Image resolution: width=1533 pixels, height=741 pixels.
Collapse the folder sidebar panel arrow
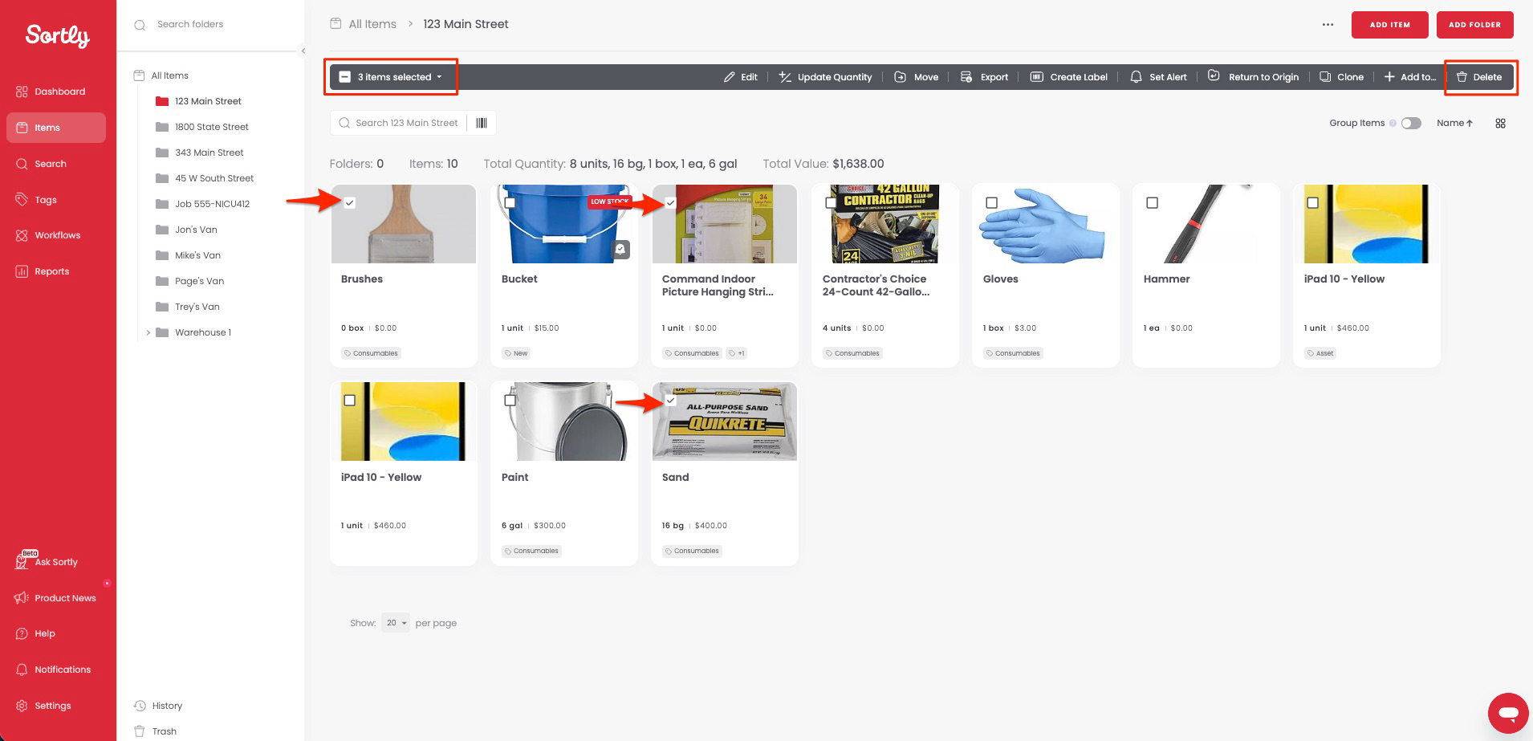pyautogui.click(x=303, y=51)
